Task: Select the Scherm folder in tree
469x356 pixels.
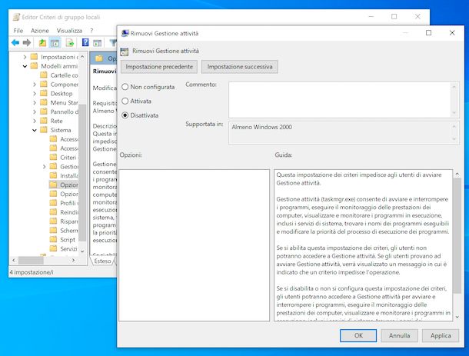Action: [x=64, y=231]
